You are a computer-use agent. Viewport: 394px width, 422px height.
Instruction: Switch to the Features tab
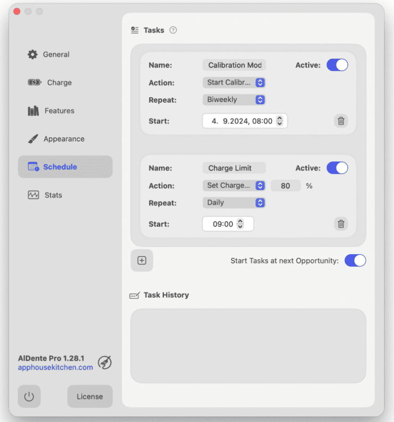pos(51,111)
